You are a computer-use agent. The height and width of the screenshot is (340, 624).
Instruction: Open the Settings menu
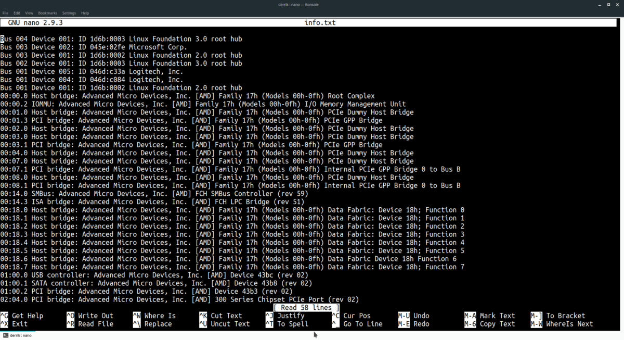[69, 13]
